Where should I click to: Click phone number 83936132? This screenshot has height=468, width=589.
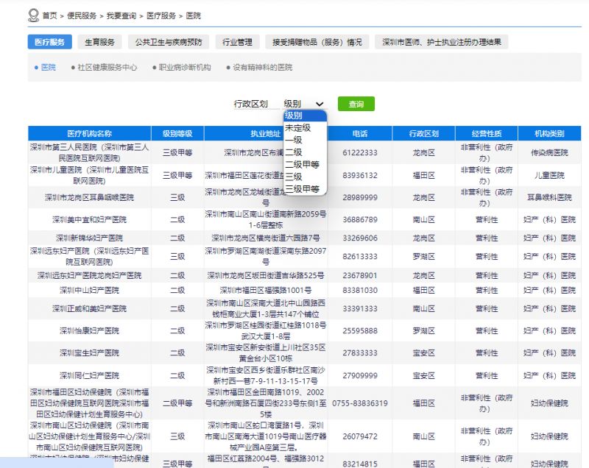tap(360, 175)
